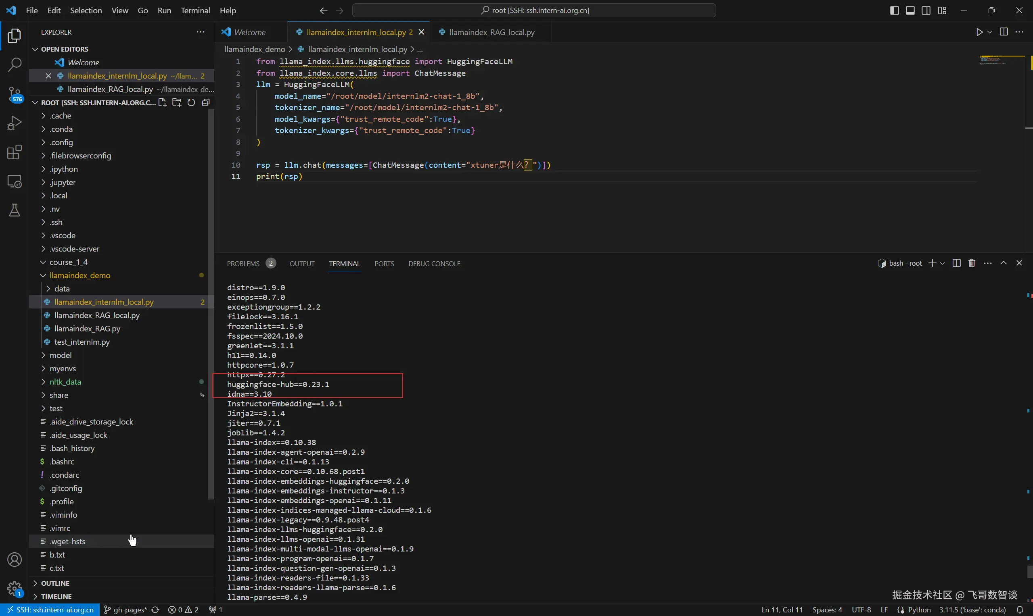The height and width of the screenshot is (616, 1033).
Task: Toggle Primary Side Bar layout button
Action: coord(894,10)
